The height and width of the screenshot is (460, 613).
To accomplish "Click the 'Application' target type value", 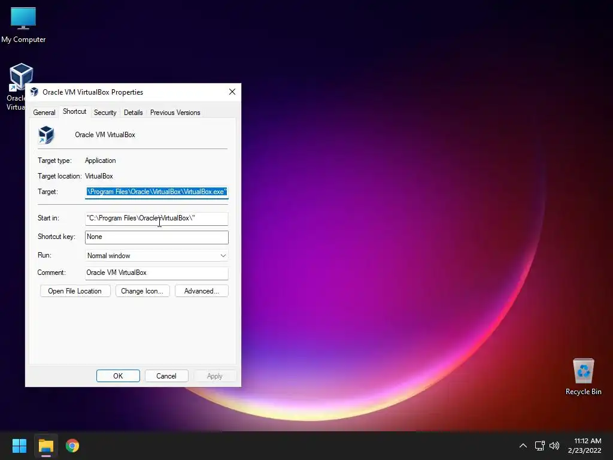I will [101, 161].
